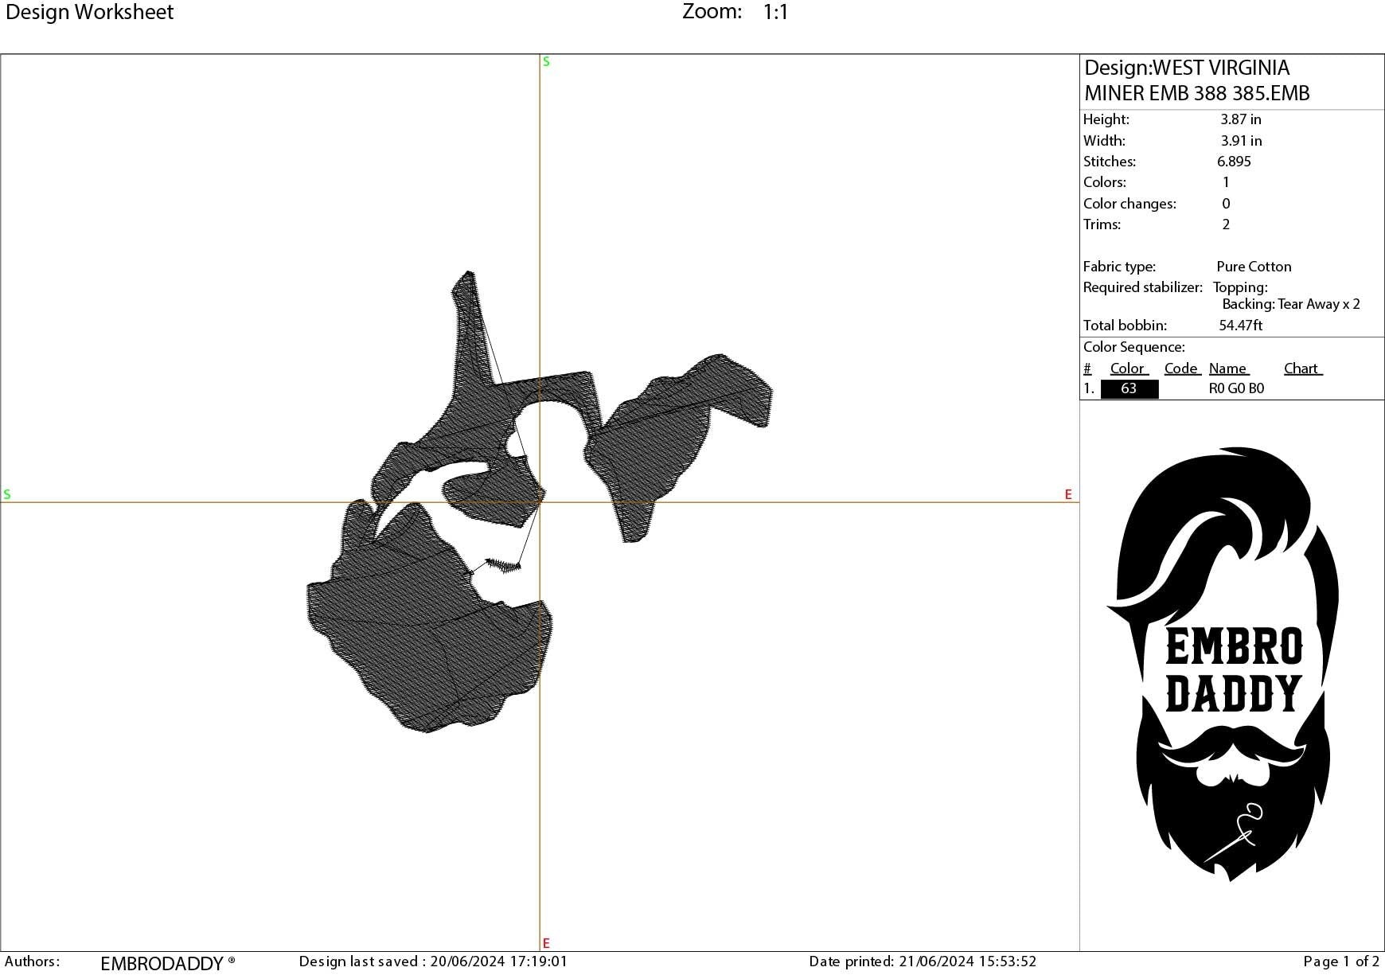This screenshot has width=1385, height=975.
Task: Click the red E marker on right edge
Action: point(1068,494)
